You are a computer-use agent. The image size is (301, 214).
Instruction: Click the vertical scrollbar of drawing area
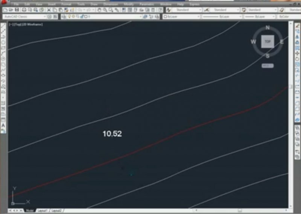290,115
